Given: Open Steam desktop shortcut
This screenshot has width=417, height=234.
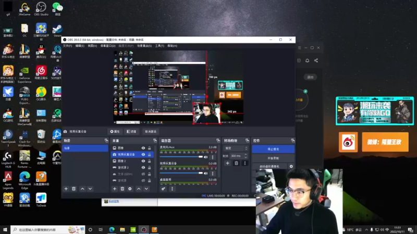Looking at the screenshot, I should tap(57, 31).
